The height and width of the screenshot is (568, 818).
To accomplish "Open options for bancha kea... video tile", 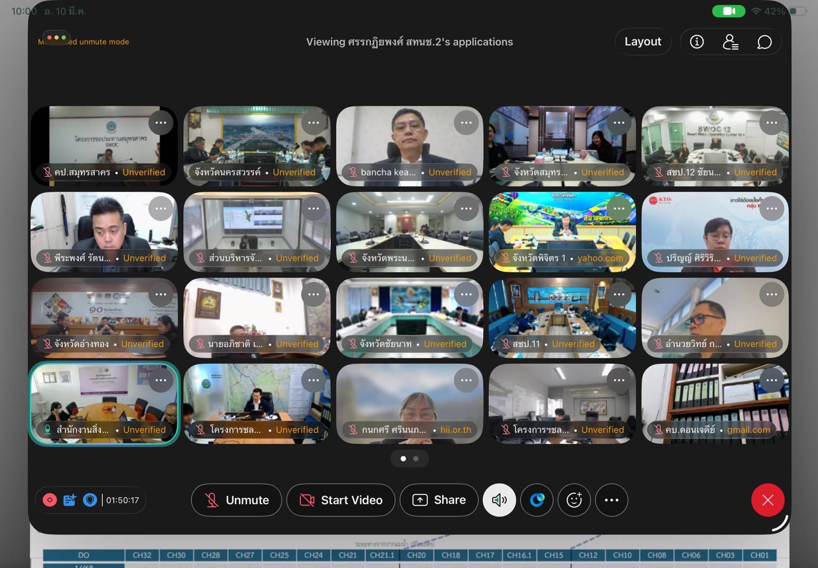I will pos(466,123).
